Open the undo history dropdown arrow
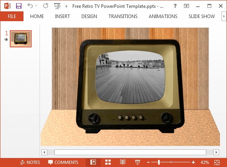Viewport: 227px width, 167px height. tap(36, 6)
